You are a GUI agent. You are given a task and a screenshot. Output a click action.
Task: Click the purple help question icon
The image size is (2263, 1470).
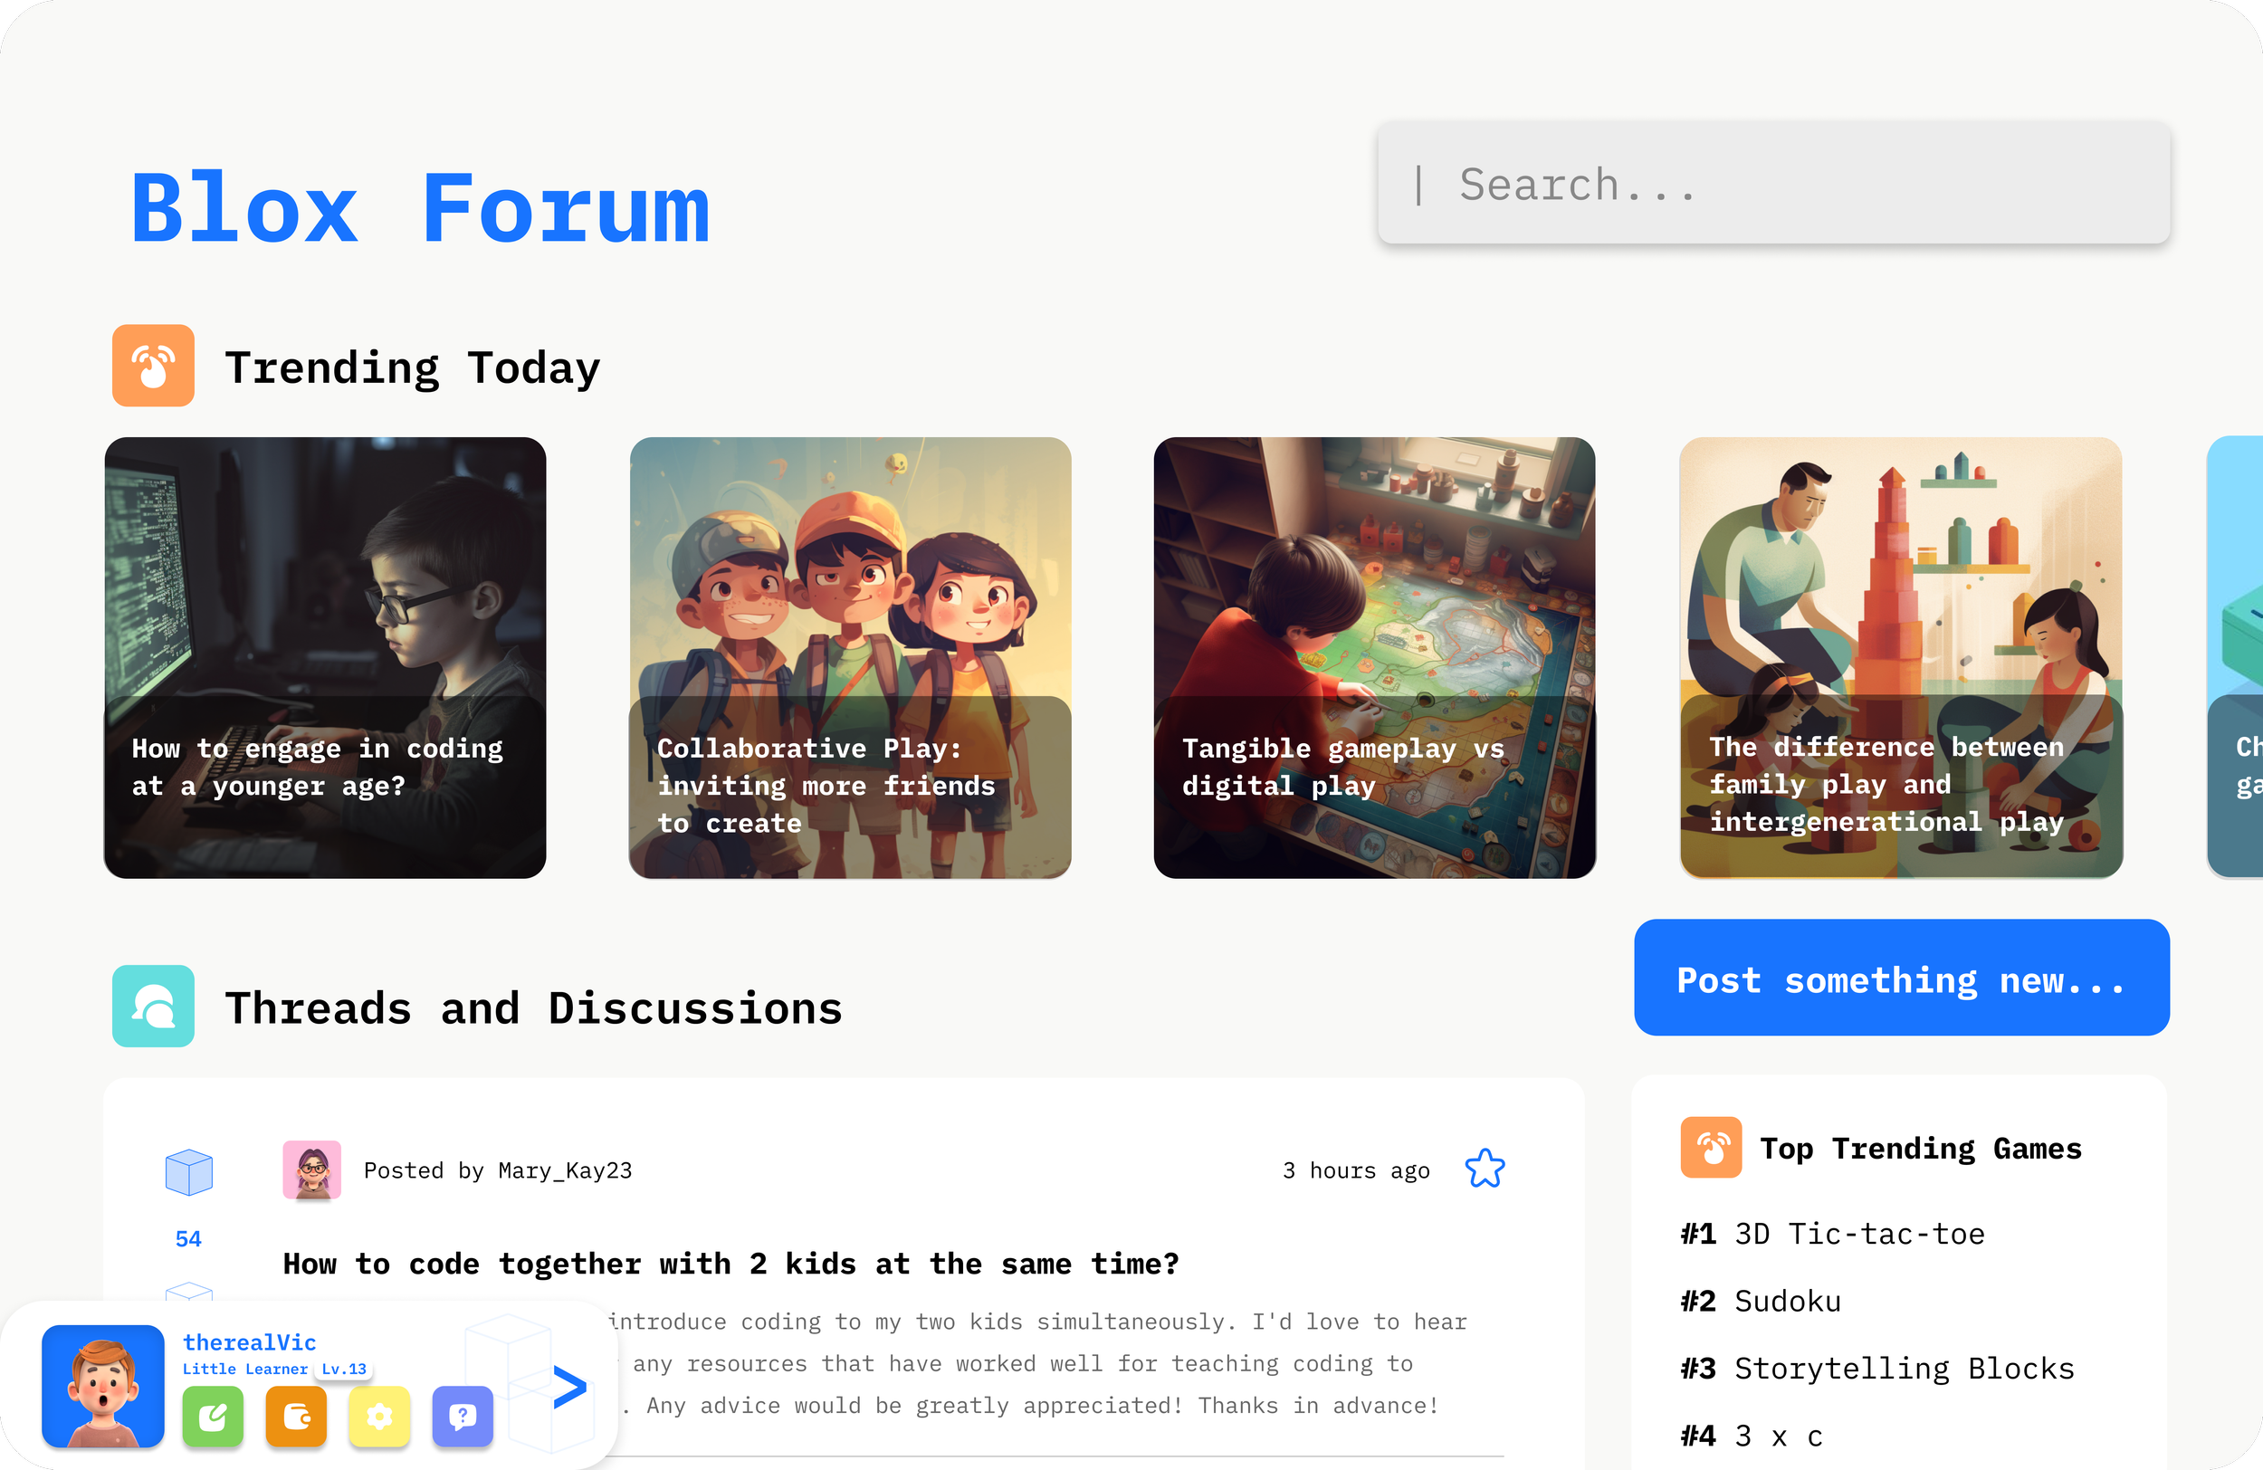(463, 1417)
